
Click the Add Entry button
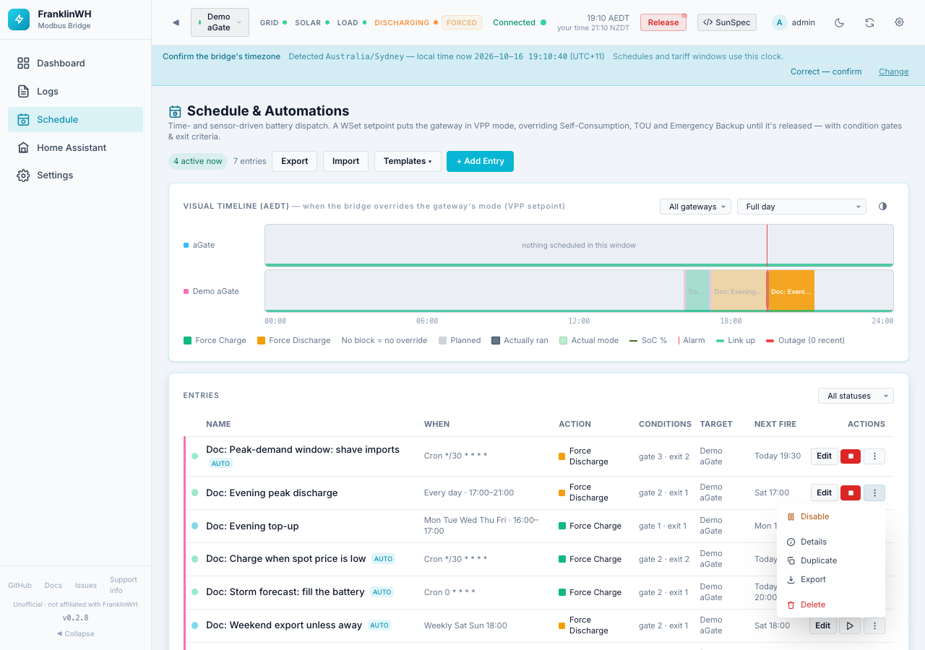coord(480,162)
